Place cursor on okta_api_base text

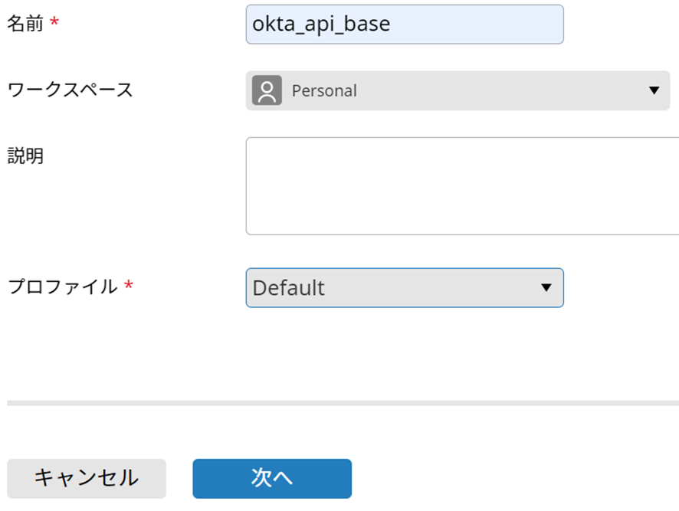click(321, 25)
